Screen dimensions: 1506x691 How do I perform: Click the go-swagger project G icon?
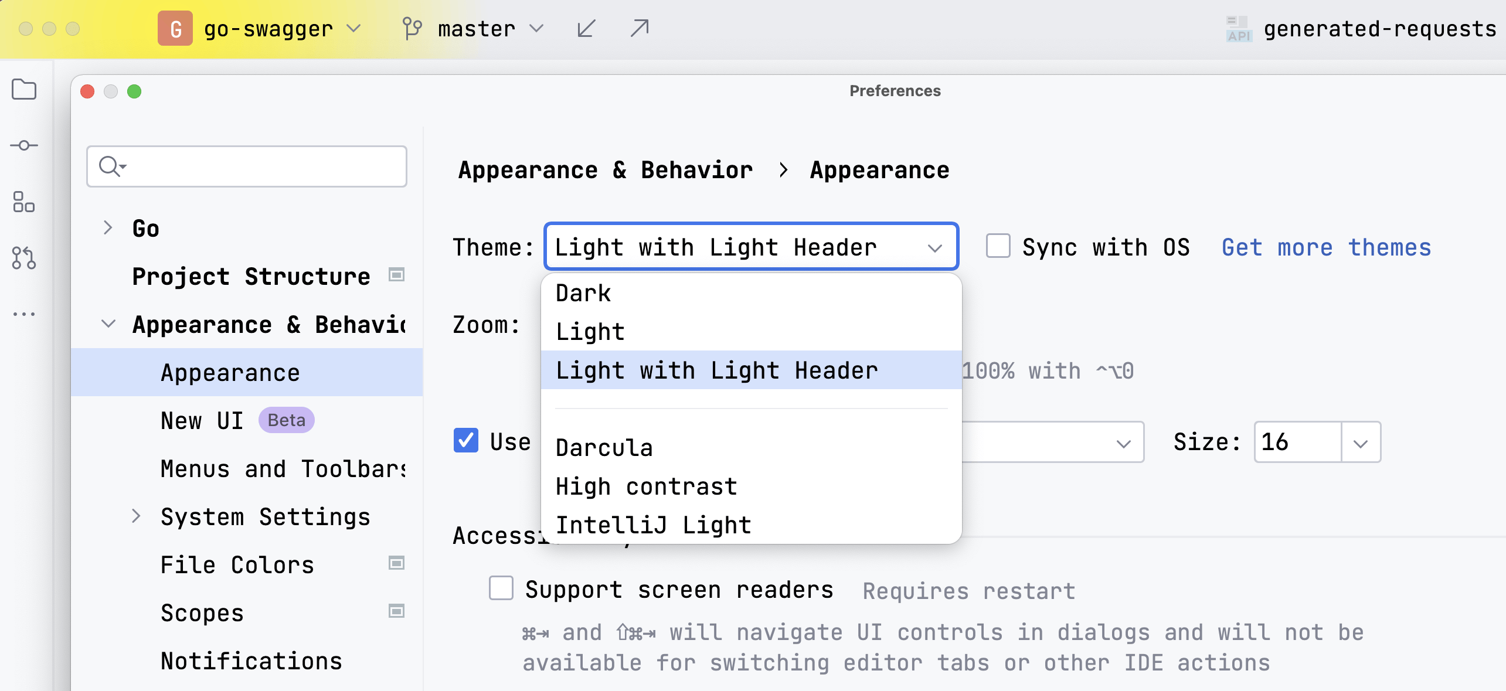[175, 28]
